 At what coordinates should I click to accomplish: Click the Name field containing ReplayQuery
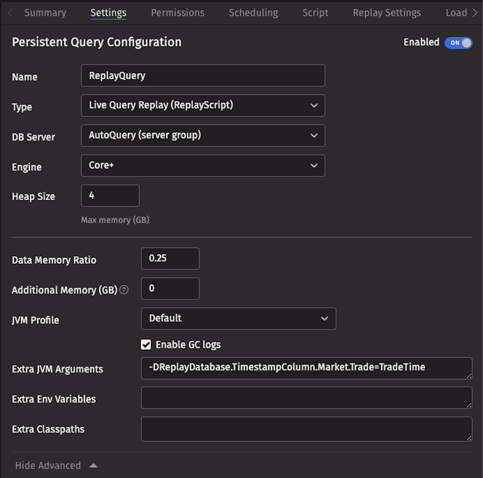(x=203, y=76)
